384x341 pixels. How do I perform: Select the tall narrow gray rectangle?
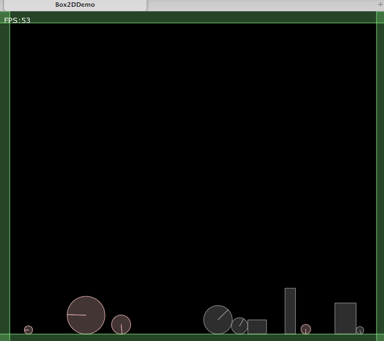290,311
